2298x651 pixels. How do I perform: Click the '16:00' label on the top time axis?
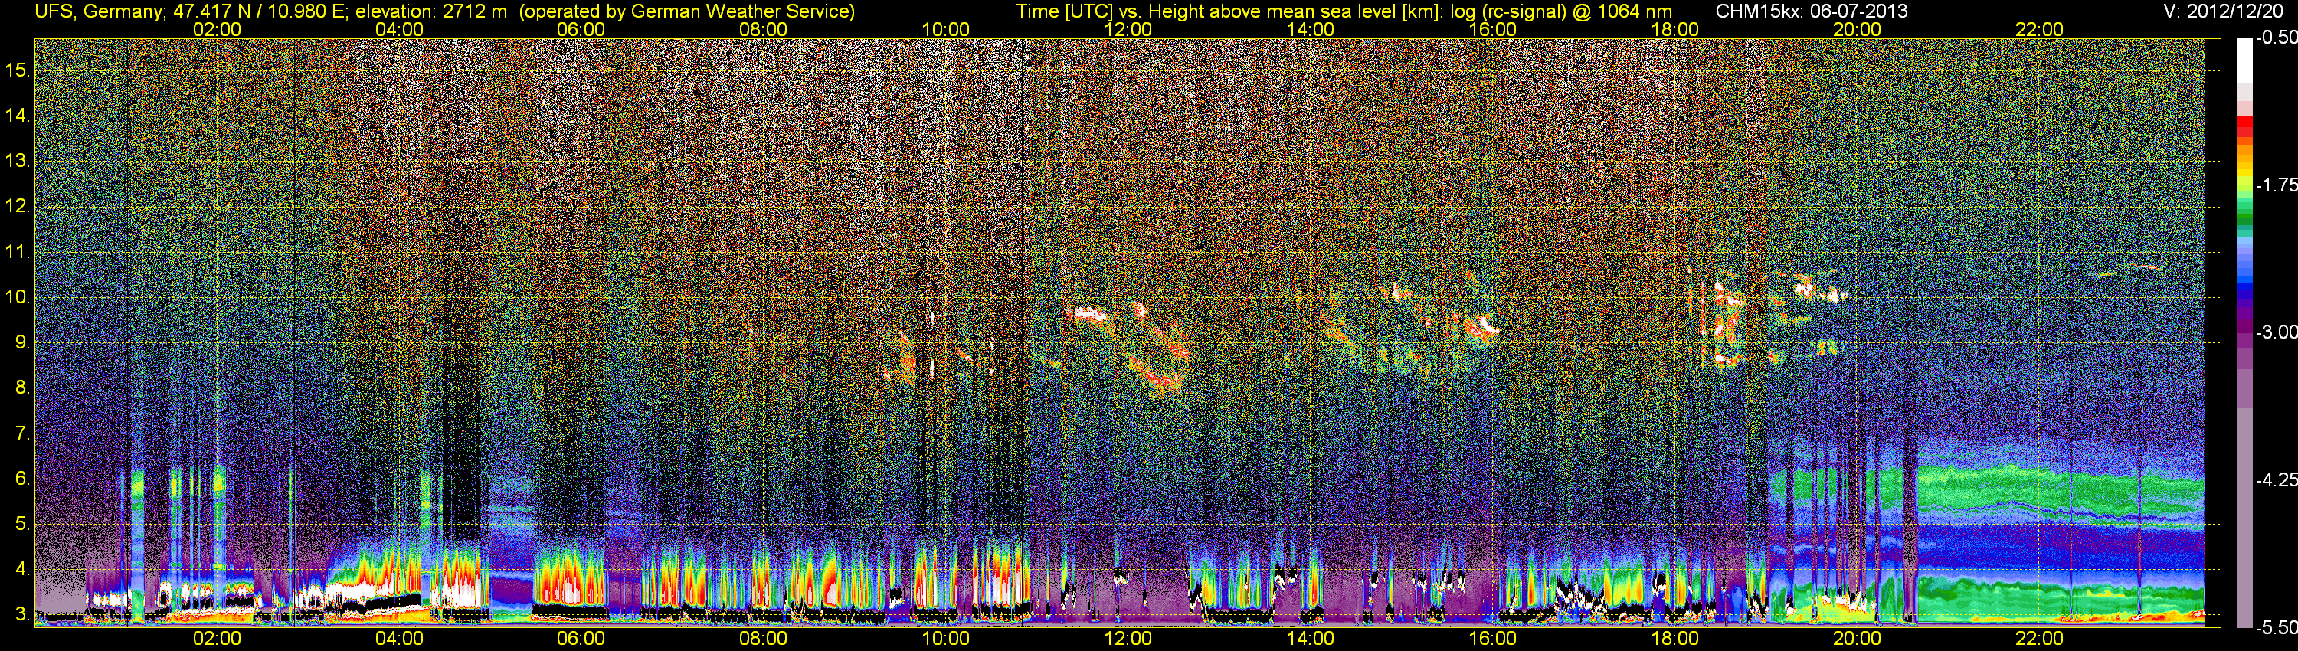pyautogui.click(x=1492, y=29)
